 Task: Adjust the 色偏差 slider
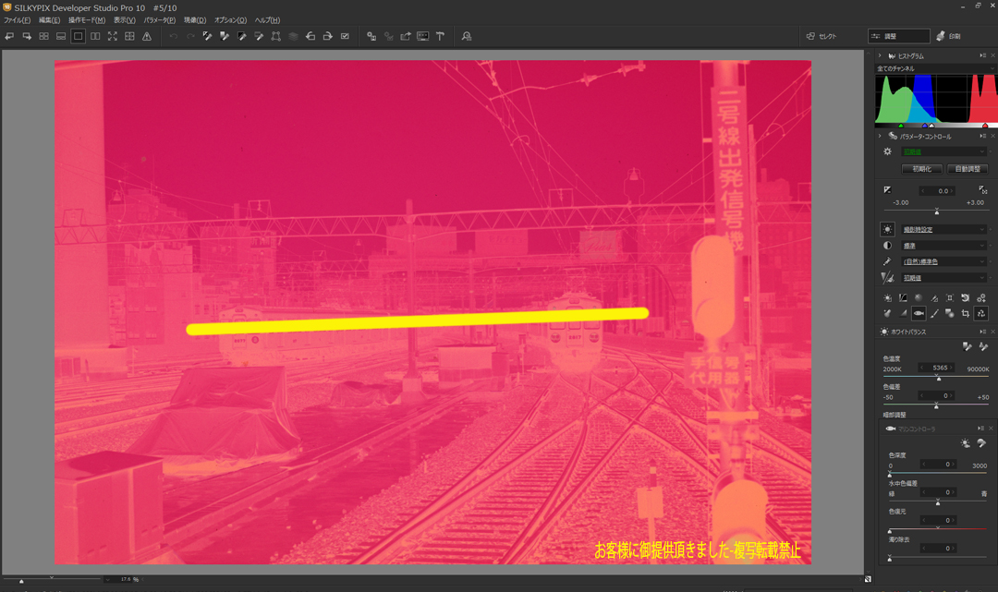coord(936,405)
